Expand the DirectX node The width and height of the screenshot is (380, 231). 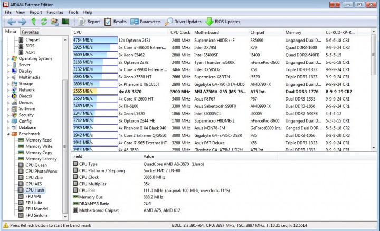click(x=8, y=96)
